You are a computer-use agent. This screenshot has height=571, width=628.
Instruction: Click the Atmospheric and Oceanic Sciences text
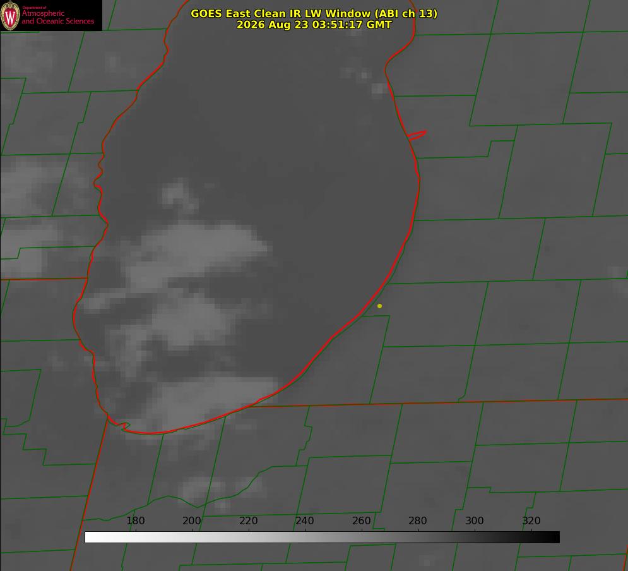point(58,17)
